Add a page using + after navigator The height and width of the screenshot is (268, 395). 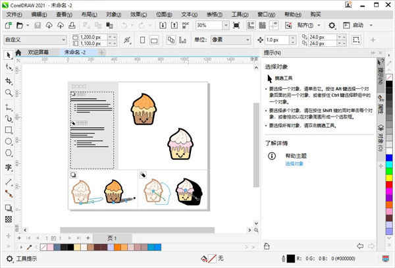click(x=88, y=238)
